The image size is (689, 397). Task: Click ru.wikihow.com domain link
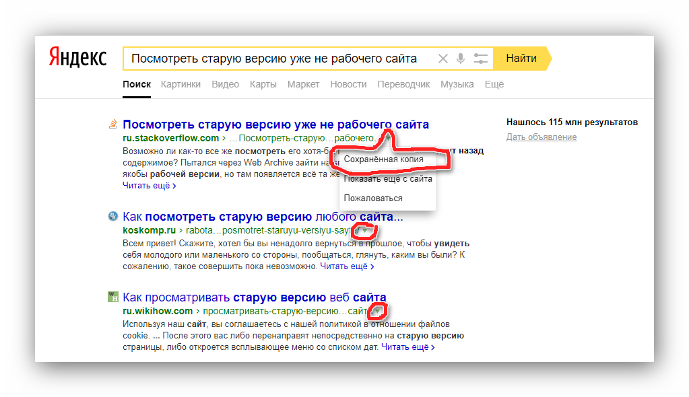point(158,311)
